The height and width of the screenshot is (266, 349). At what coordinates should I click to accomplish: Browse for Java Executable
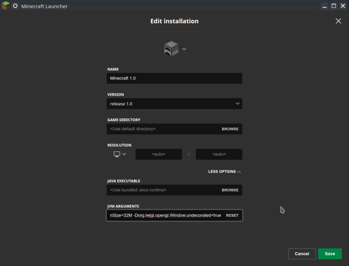pos(230,190)
